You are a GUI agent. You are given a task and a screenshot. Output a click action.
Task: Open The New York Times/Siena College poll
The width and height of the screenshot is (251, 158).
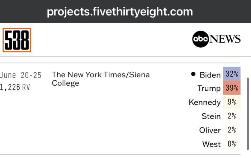click(101, 79)
